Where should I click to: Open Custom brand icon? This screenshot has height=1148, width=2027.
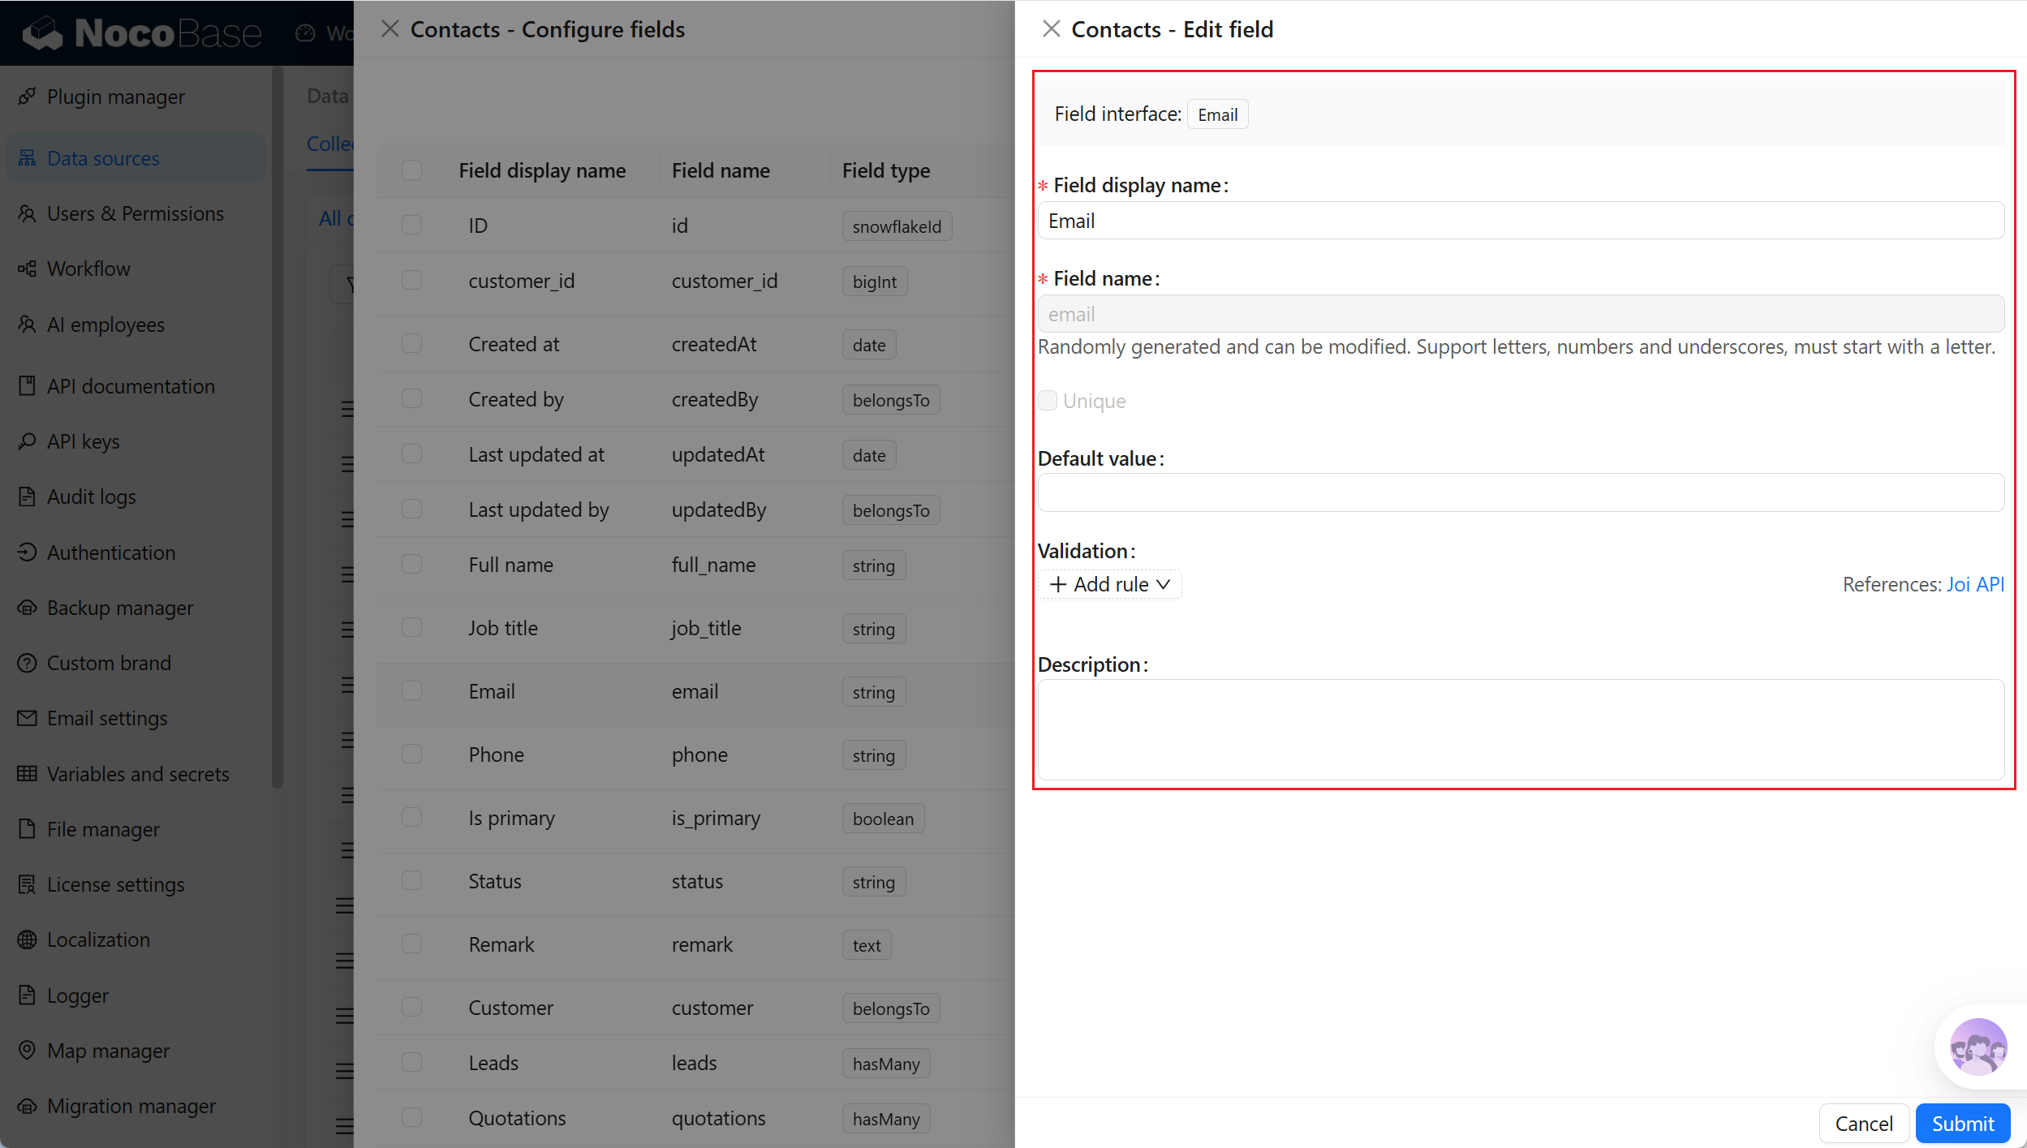pos(27,663)
